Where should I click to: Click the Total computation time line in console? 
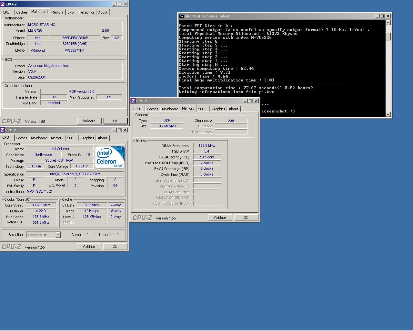coord(246,88)
